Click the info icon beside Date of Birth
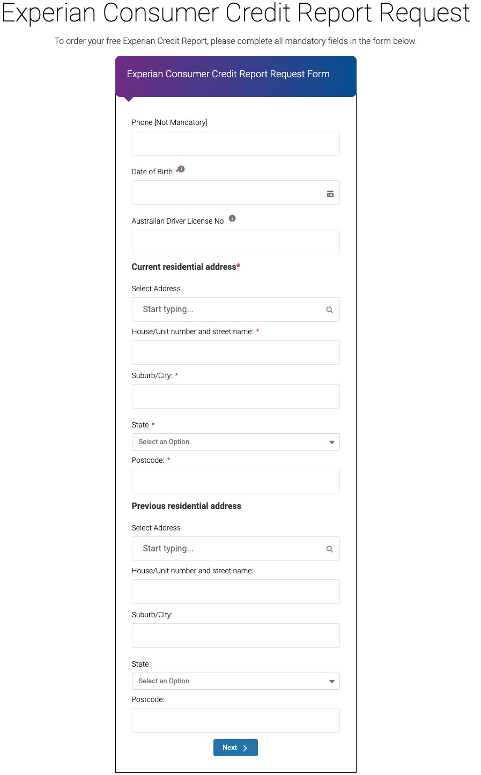The width and height of the screenshot is (481, 775). [181, 169]
